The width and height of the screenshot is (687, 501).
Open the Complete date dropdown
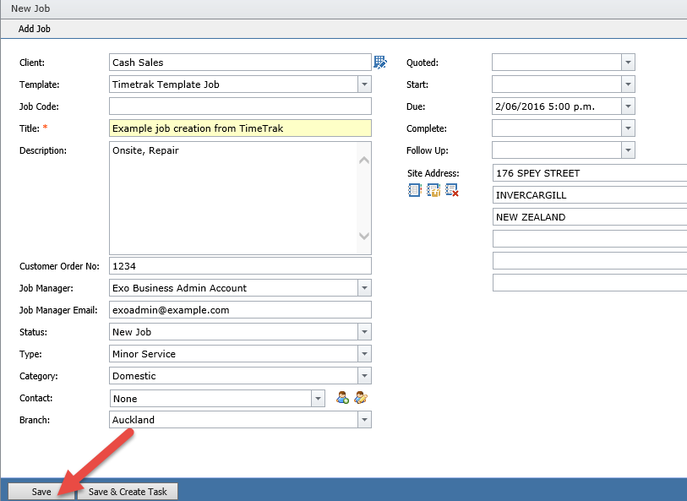click(x=628, y=128)
